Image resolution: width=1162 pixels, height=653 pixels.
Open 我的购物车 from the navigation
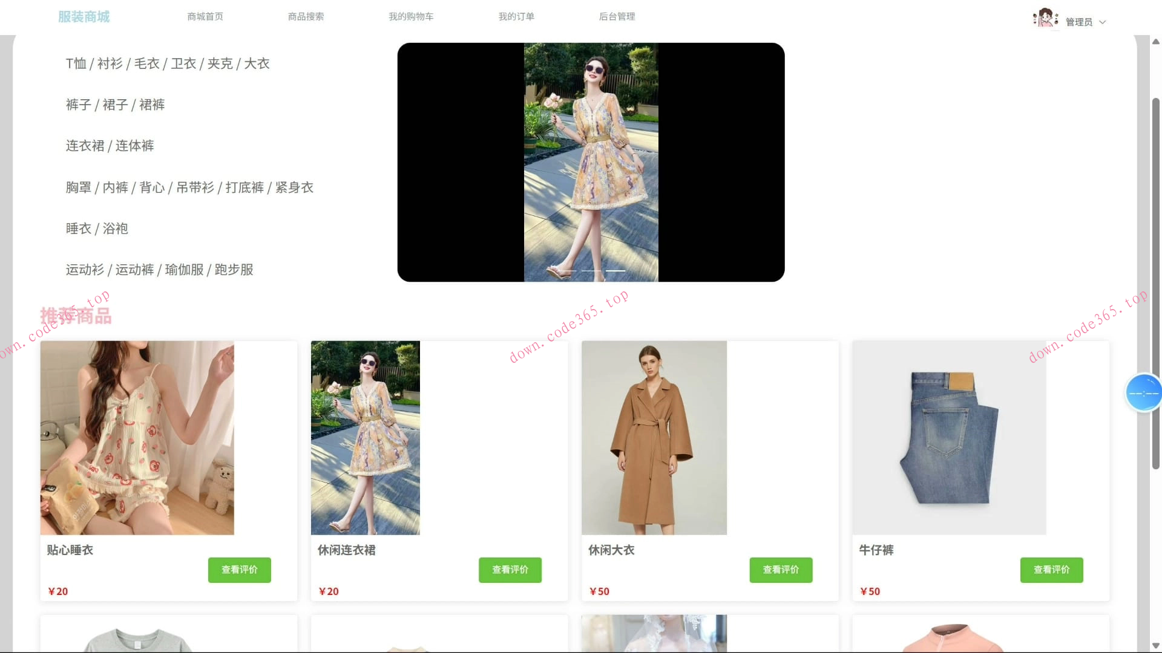coord(410,16)
